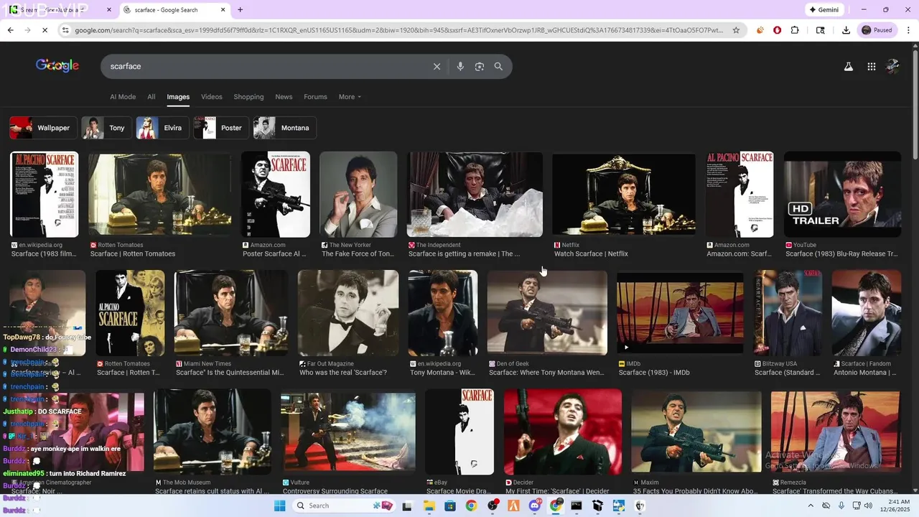Open Google Search Labs flask icon
Viewport: 919px width, 517px height.
point(848,66)
